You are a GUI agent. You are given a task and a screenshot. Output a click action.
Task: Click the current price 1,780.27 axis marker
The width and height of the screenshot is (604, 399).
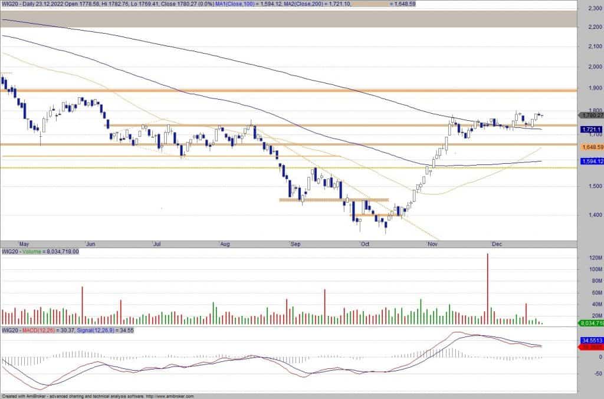(x=590, y=116)
